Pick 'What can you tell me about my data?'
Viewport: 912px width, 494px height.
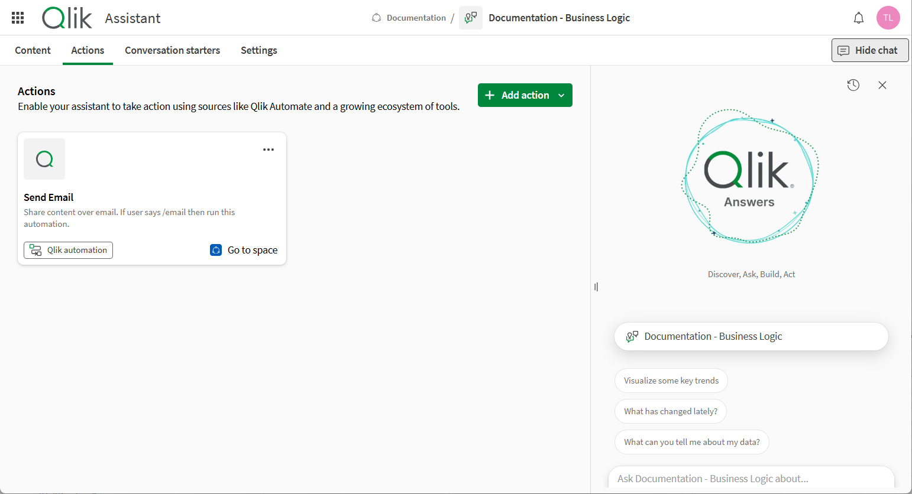click(692, 442)
